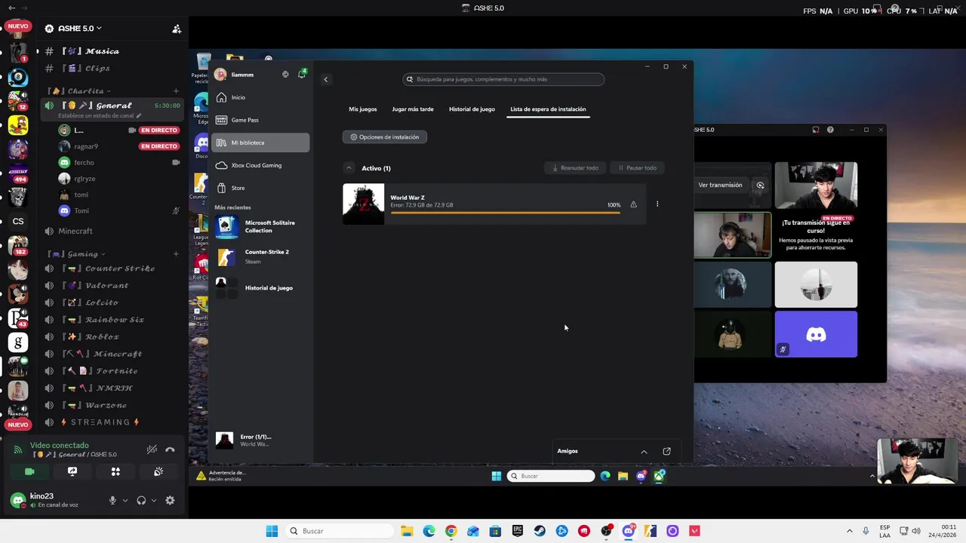
Task: Click the World War Z download progress bar
Action: (x=506, y=213)
